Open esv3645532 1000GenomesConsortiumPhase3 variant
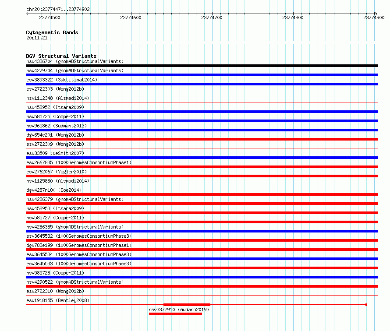Viewport: 390px width, 331px height. point(79,236)
